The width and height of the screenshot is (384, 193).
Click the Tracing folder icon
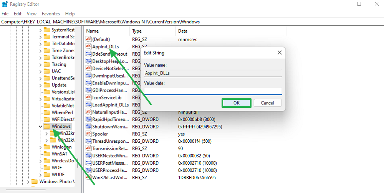(46, 64)
